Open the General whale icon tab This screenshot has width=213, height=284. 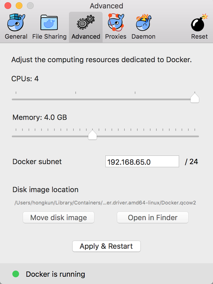click(x=16, y=23)
